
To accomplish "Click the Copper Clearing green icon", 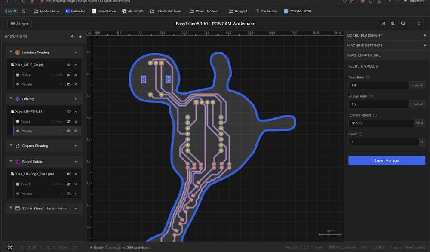I will tap(18, 146).
